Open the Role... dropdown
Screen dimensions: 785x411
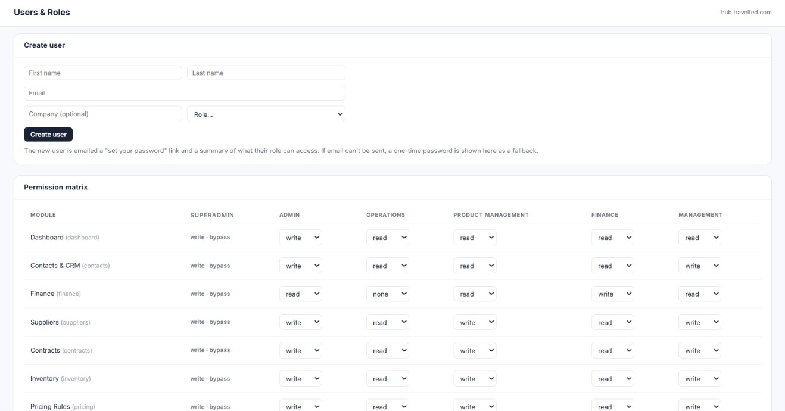[x=266, y=114]
